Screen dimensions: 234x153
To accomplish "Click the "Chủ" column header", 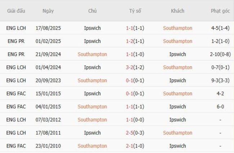I will [x=92, y=11].
